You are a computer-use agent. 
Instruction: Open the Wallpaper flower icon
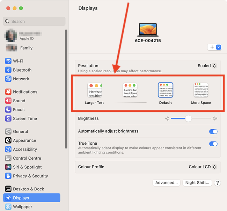tap(8, 207)
